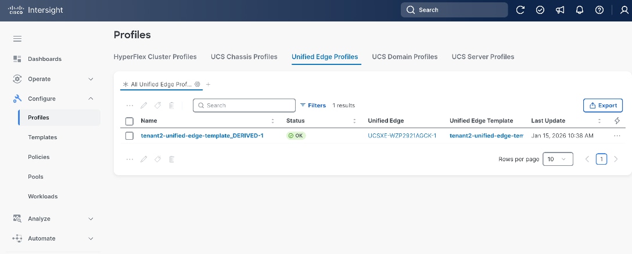Click the OK status badge
Viewport: 632px width, 254px height.
click(296, 136)
